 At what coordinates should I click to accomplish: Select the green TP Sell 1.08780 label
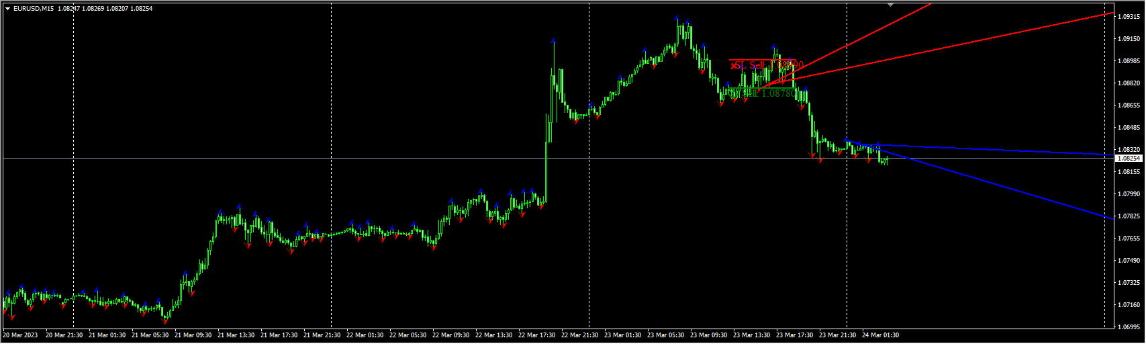coord(763,93)
